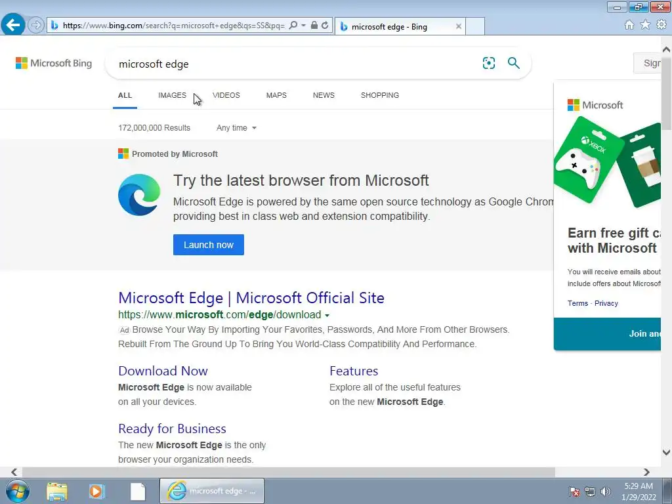The height and width of the screenshot is (504, 672).
Task: Switch to the VIDEOS tab
Action: click(x=226, y=95)
